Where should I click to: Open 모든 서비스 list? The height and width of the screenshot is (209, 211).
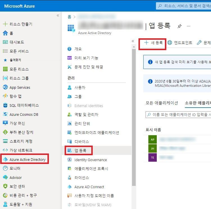pos(16,51)
